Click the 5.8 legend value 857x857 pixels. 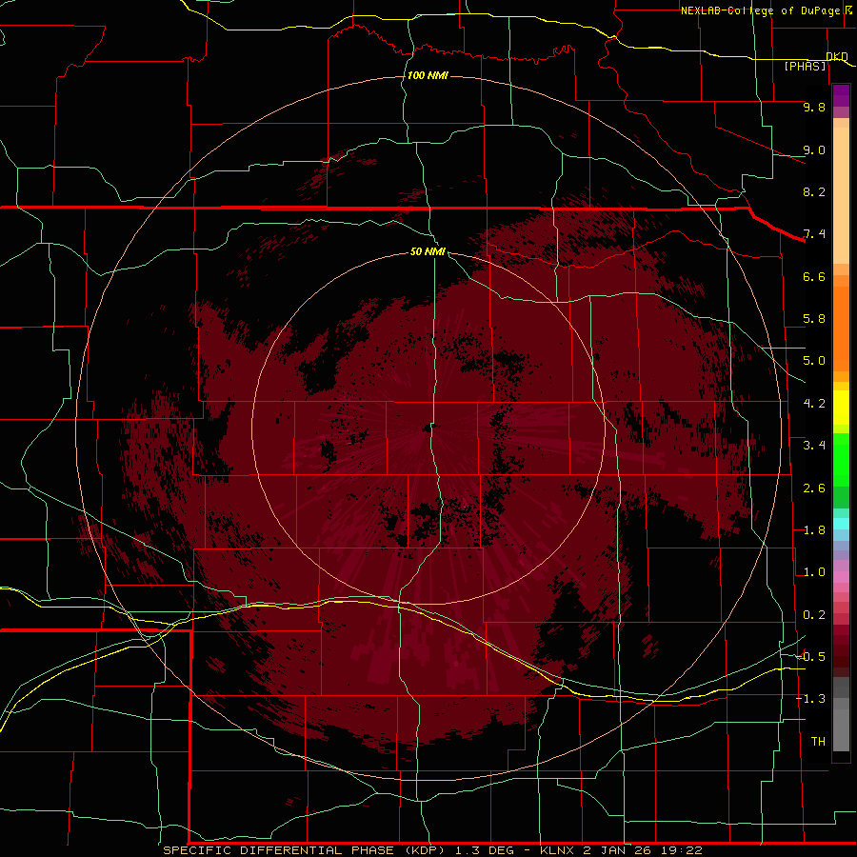pyautogui.click(x=814, y=319)
